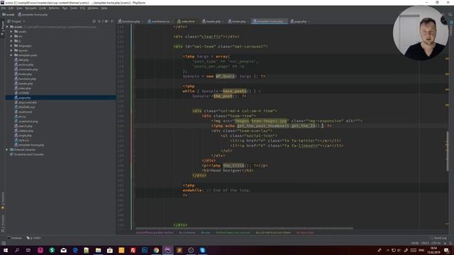Open the Help menu
The width and height of the screenshot is (454, 255).
point(104,8)
